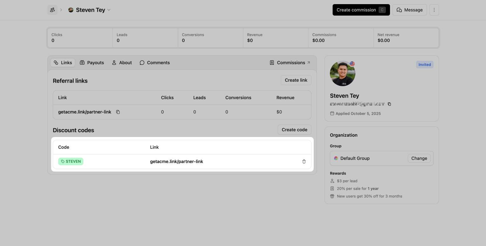Open the three-dot more options menu
Viewport: 486px width, 246px height.
tap(434, 10)
